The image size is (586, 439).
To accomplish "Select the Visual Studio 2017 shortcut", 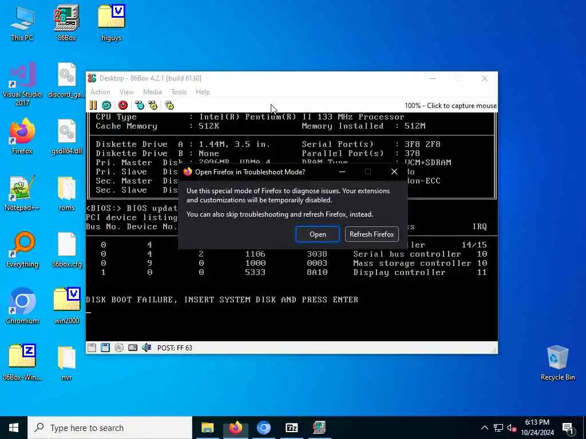I will pos(22,84).
